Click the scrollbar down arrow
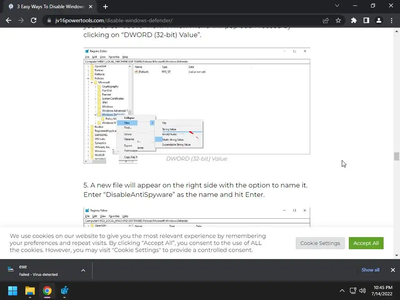Viewport: 400px width, 300px height. (396, 255)
